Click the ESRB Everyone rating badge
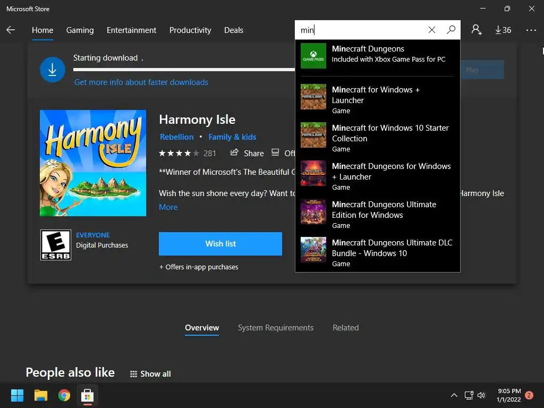The height and width of the screenshot is (408, 544). pos(55,245)
